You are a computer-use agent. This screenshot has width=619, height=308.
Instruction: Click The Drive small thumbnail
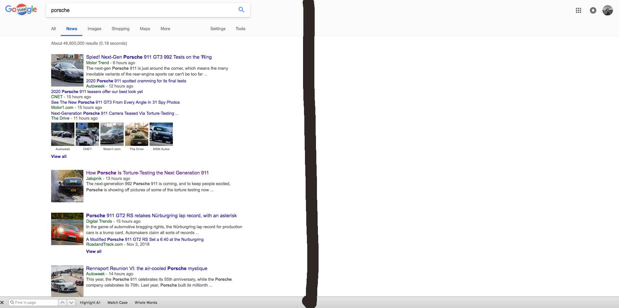point(137,134)
